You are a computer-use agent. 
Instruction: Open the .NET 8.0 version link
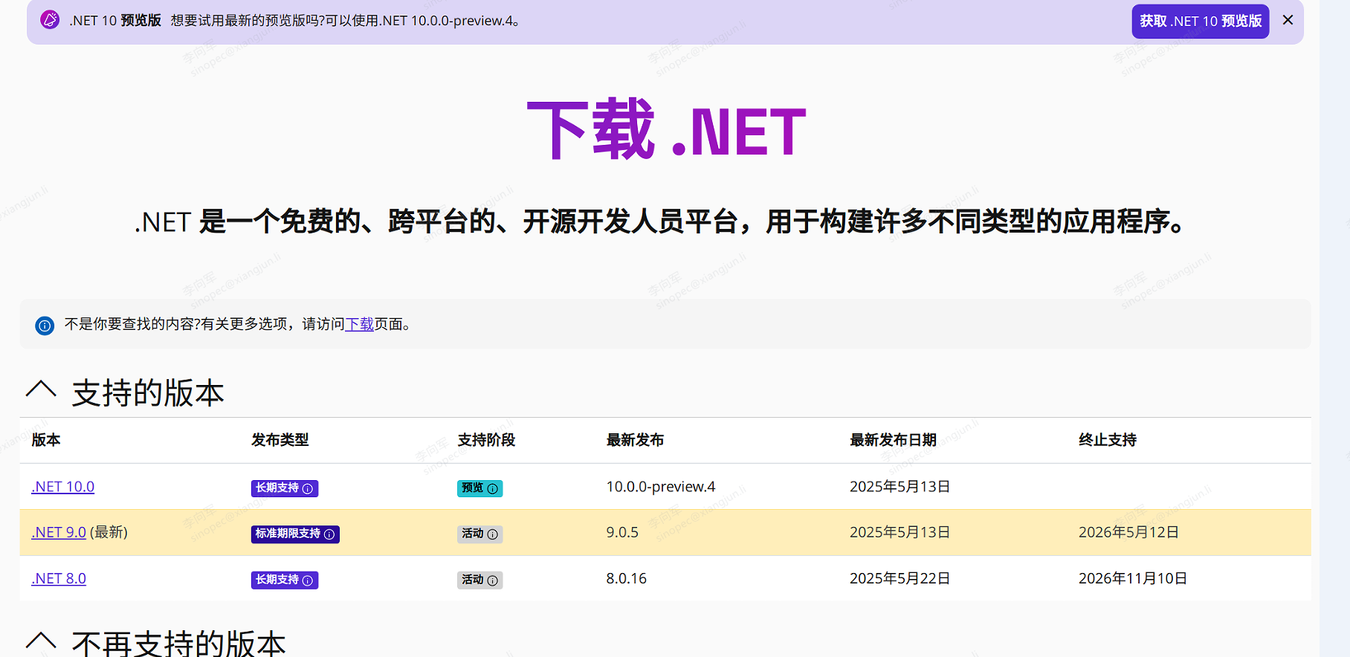coord(59,578)
